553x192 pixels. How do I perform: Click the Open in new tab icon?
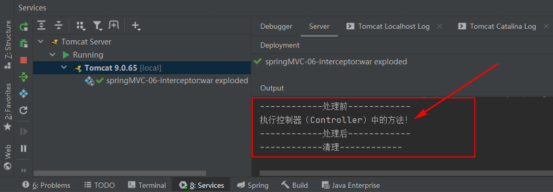coord(114,25)
